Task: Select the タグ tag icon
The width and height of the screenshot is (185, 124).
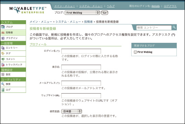Action: [x=3, y=53]
